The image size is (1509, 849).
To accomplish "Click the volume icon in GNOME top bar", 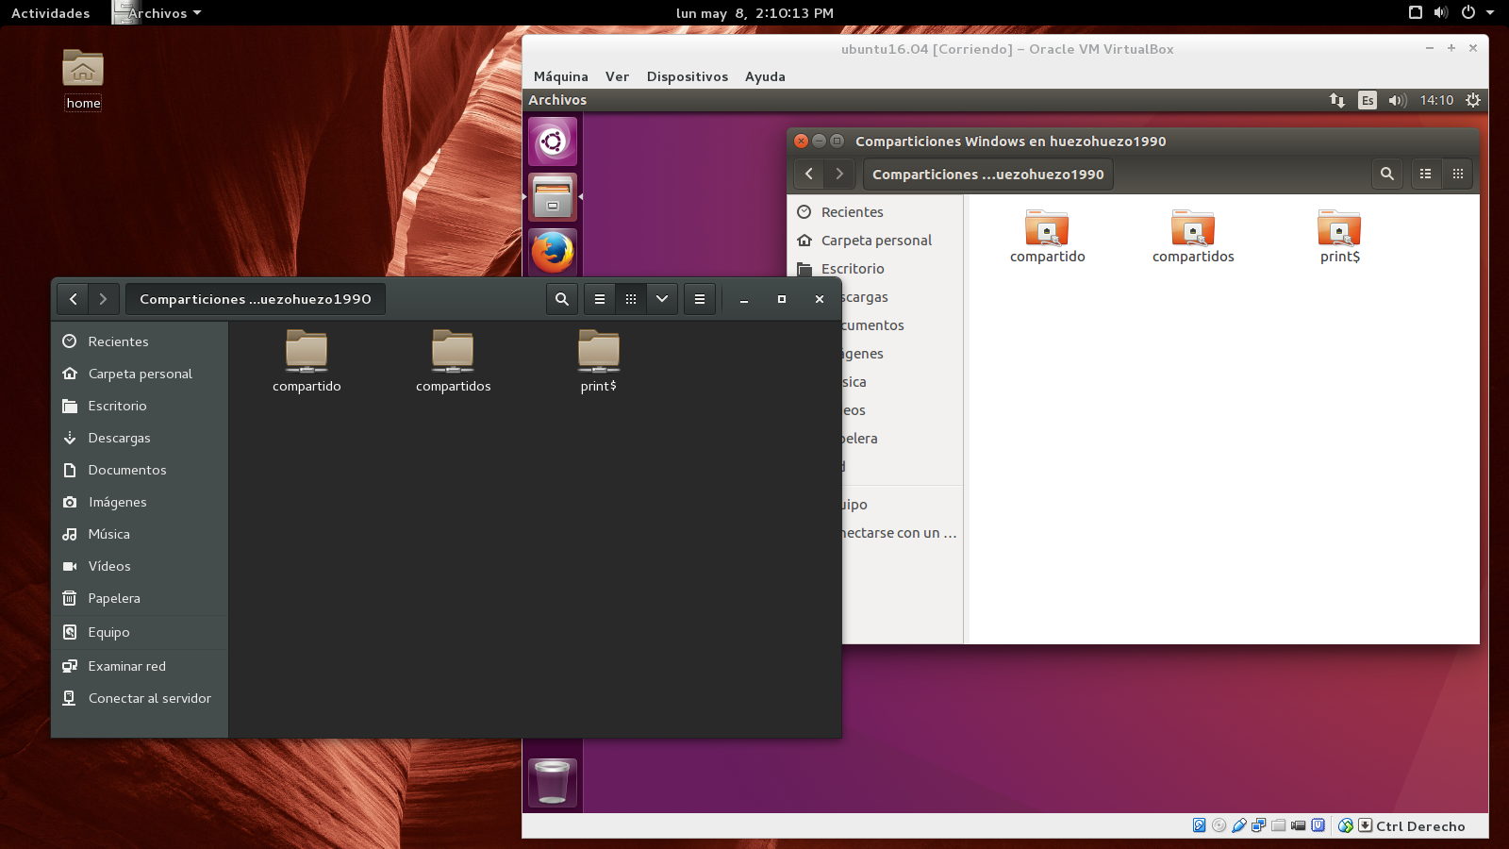I will pyautogui.click(x=1441, y=12).
